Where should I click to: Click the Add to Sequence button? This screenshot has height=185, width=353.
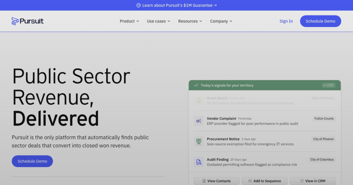[x=264, y=181]
